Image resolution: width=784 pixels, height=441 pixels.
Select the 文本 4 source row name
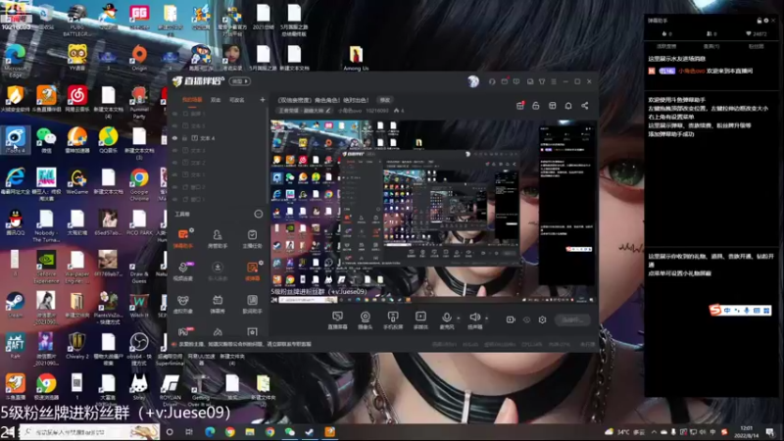(207, 138)
